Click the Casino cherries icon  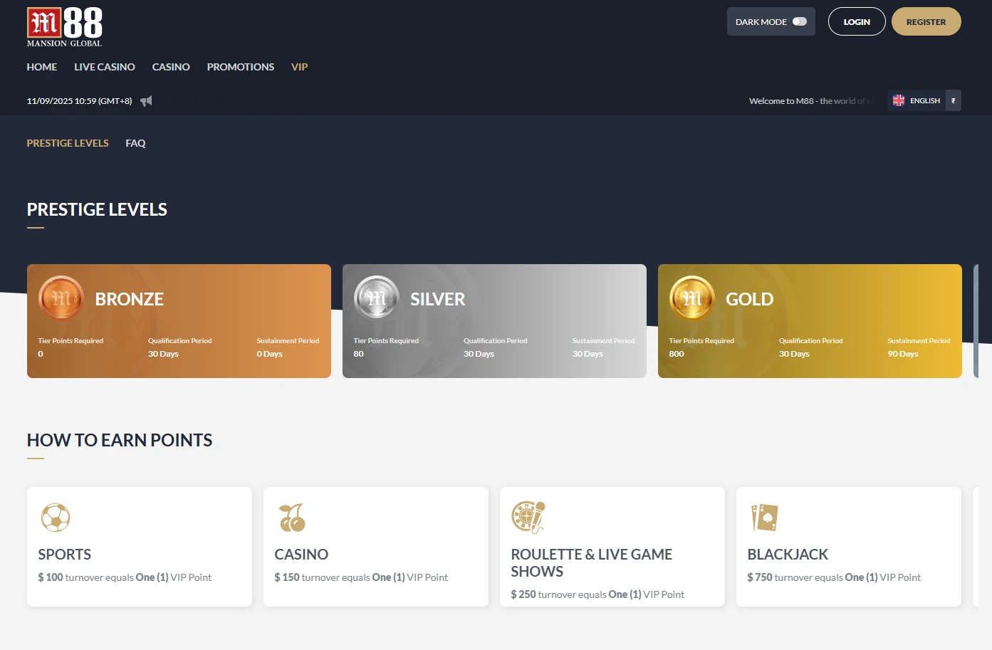292,518
